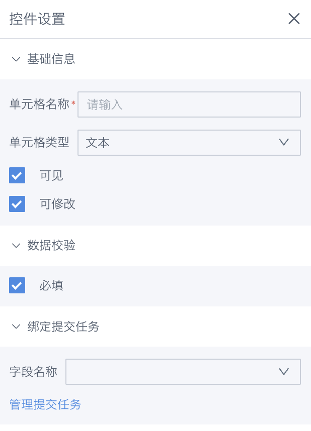This screenshot has width=311, height=431.
Task: Click the 数据校验 section header text
Action: 51,246
